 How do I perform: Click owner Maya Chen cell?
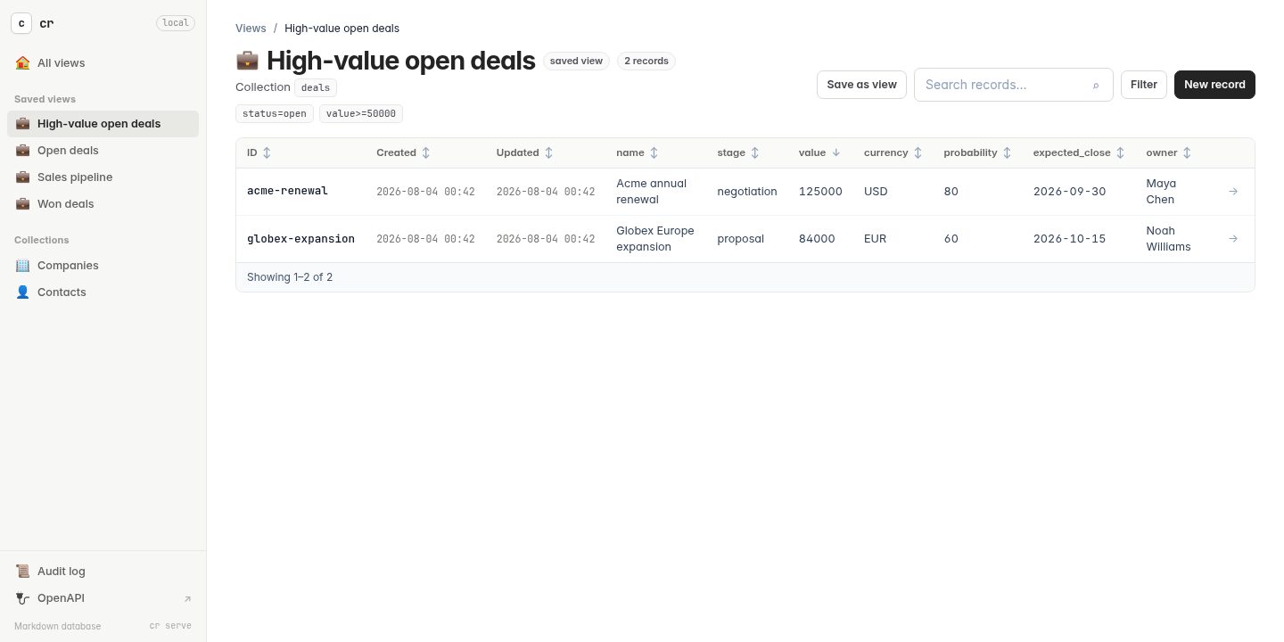pos(1162,192)
